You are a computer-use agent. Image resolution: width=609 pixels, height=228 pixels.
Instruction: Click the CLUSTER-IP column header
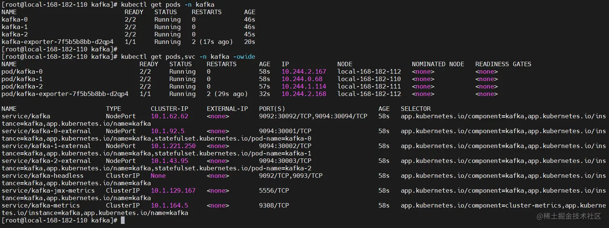[170, 108]
